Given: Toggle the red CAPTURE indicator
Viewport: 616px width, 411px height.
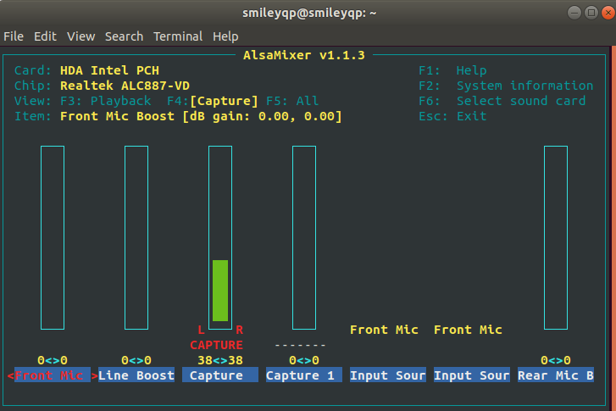Looking at the screenshot, I should pos(216,345).
